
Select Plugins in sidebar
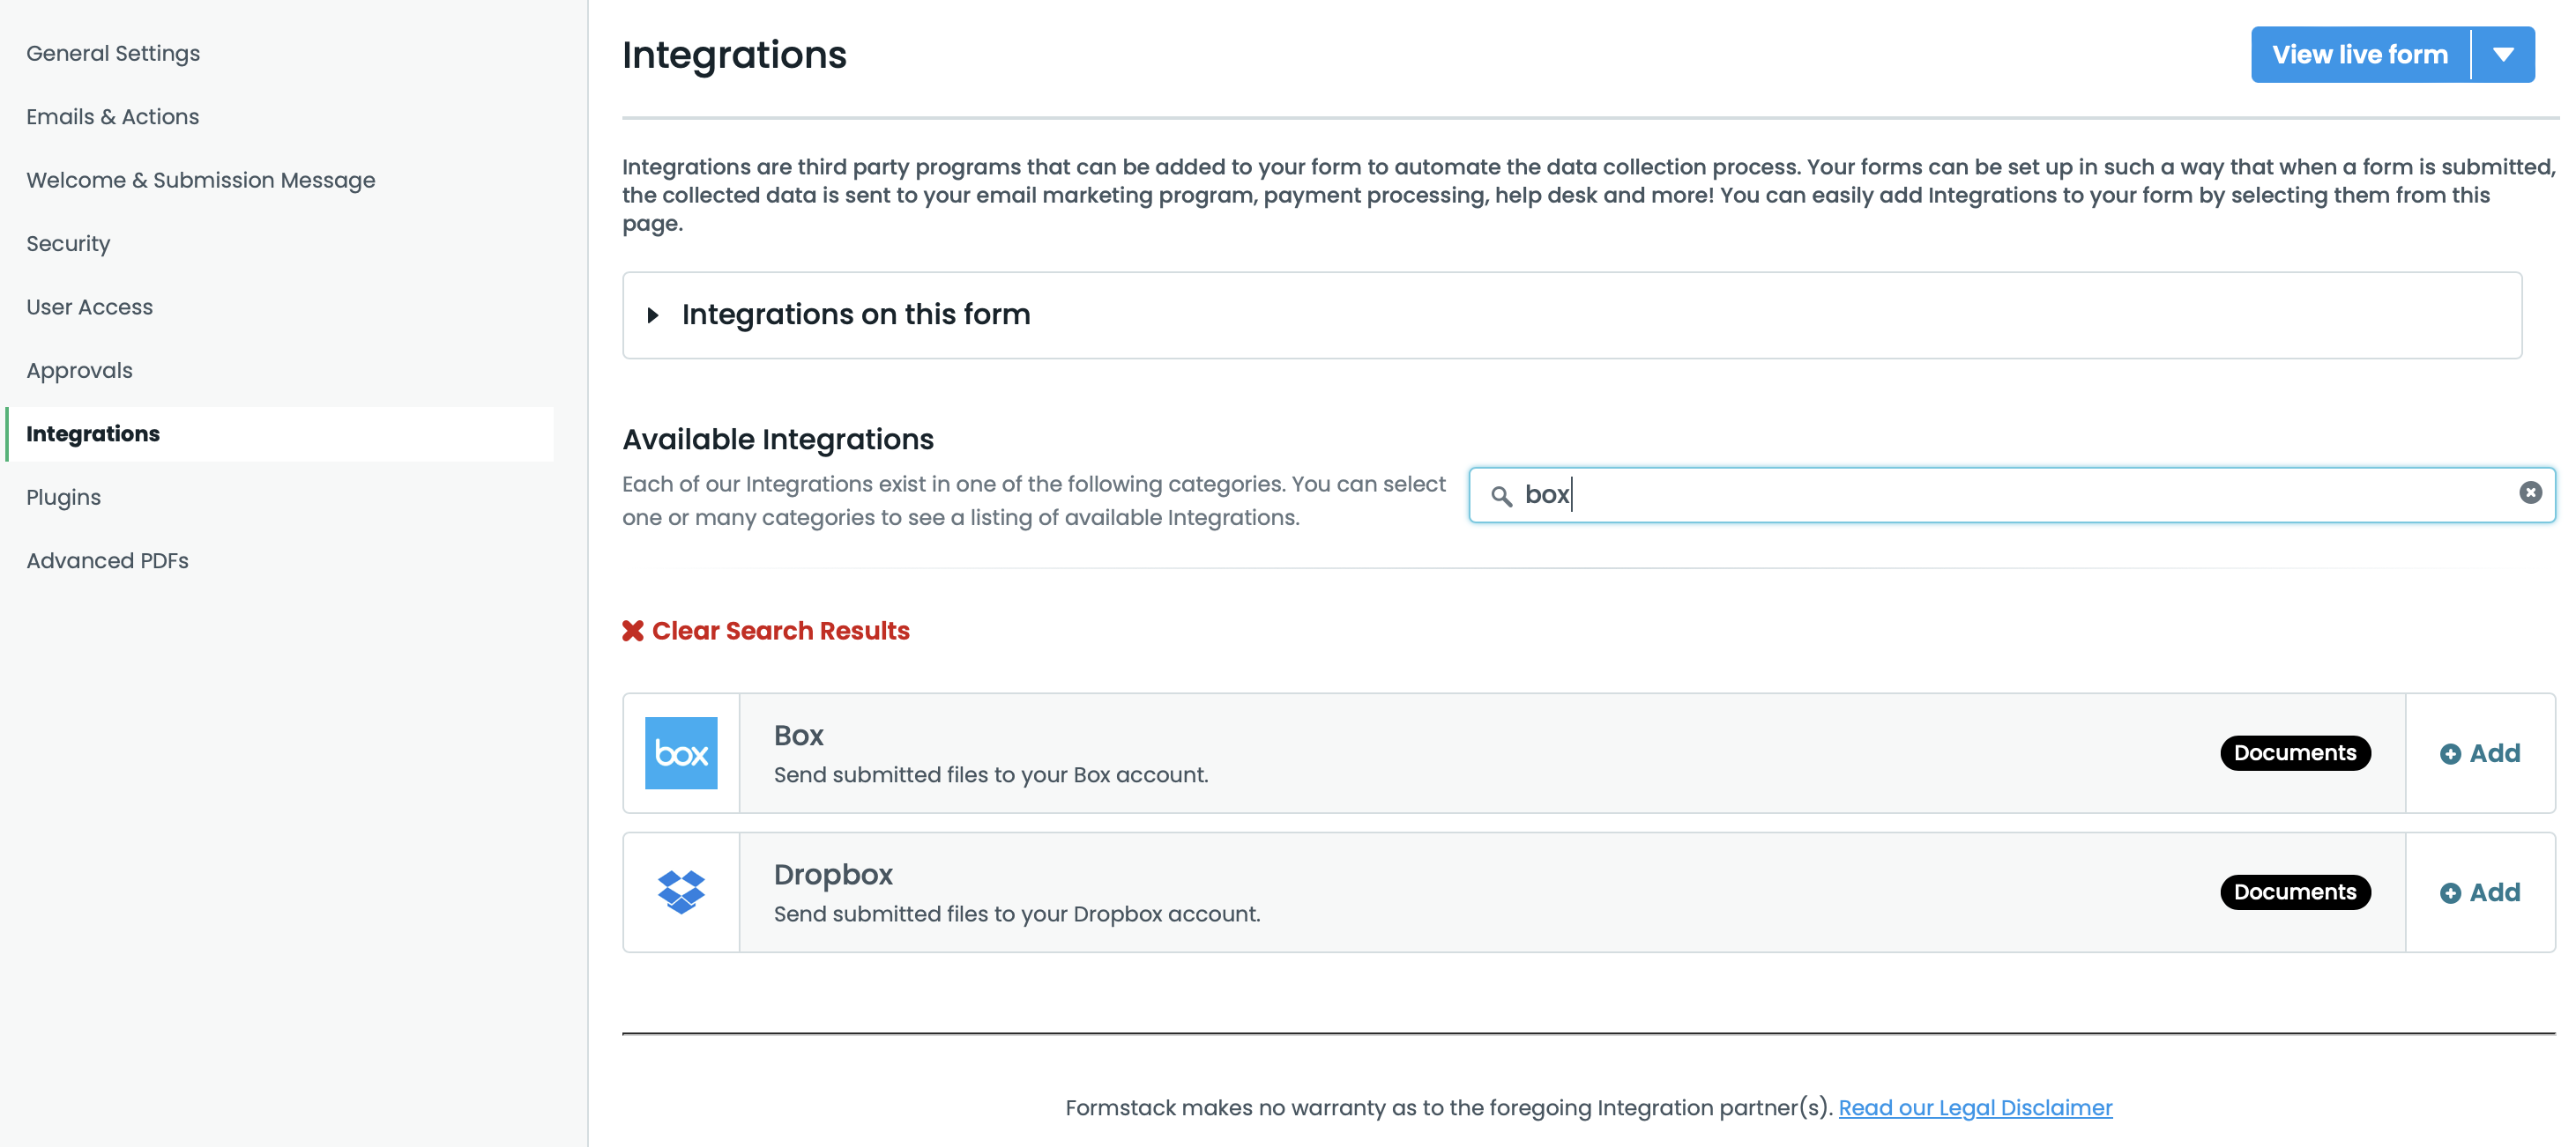(63, 498)
